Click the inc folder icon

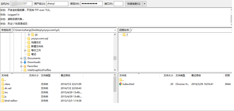pos(3,92)
